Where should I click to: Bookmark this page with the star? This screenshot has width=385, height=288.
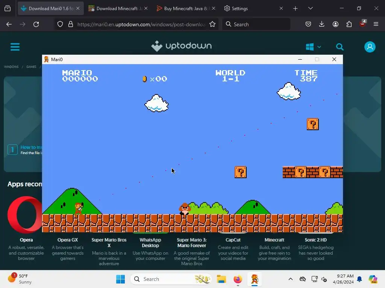point(212,24)
